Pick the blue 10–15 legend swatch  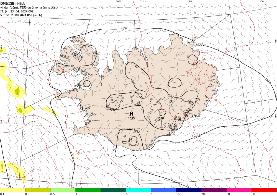(164, 190)
